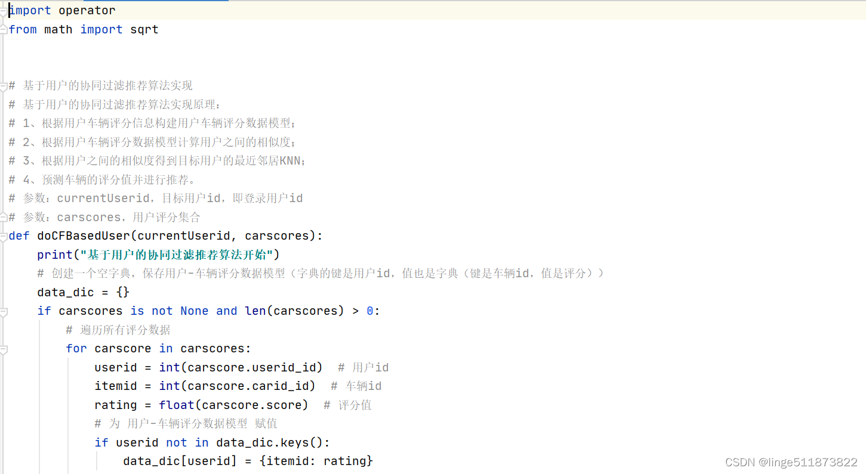
Task: Click 'data_dic[userid]' on last line
Action: click(x=180, y=461)
